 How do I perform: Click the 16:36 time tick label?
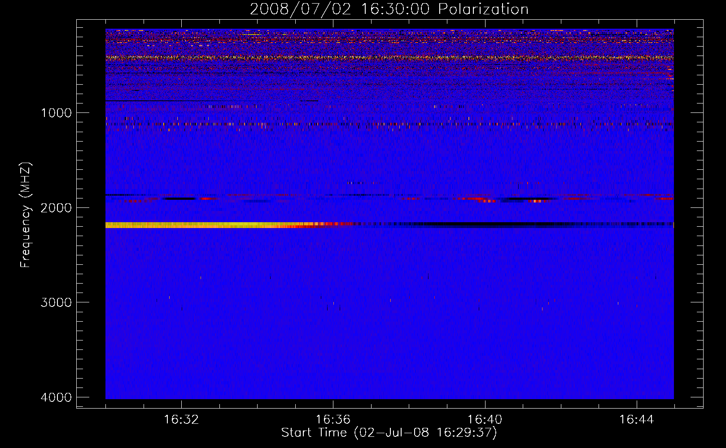(333, 420)
